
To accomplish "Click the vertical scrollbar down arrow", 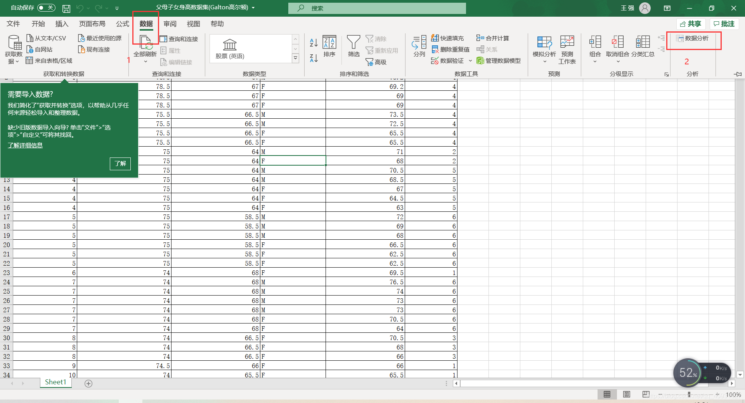I will [x=740, y=375].
